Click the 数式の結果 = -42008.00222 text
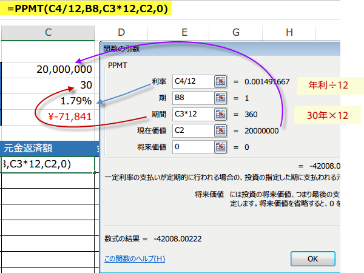 (153, 238)
